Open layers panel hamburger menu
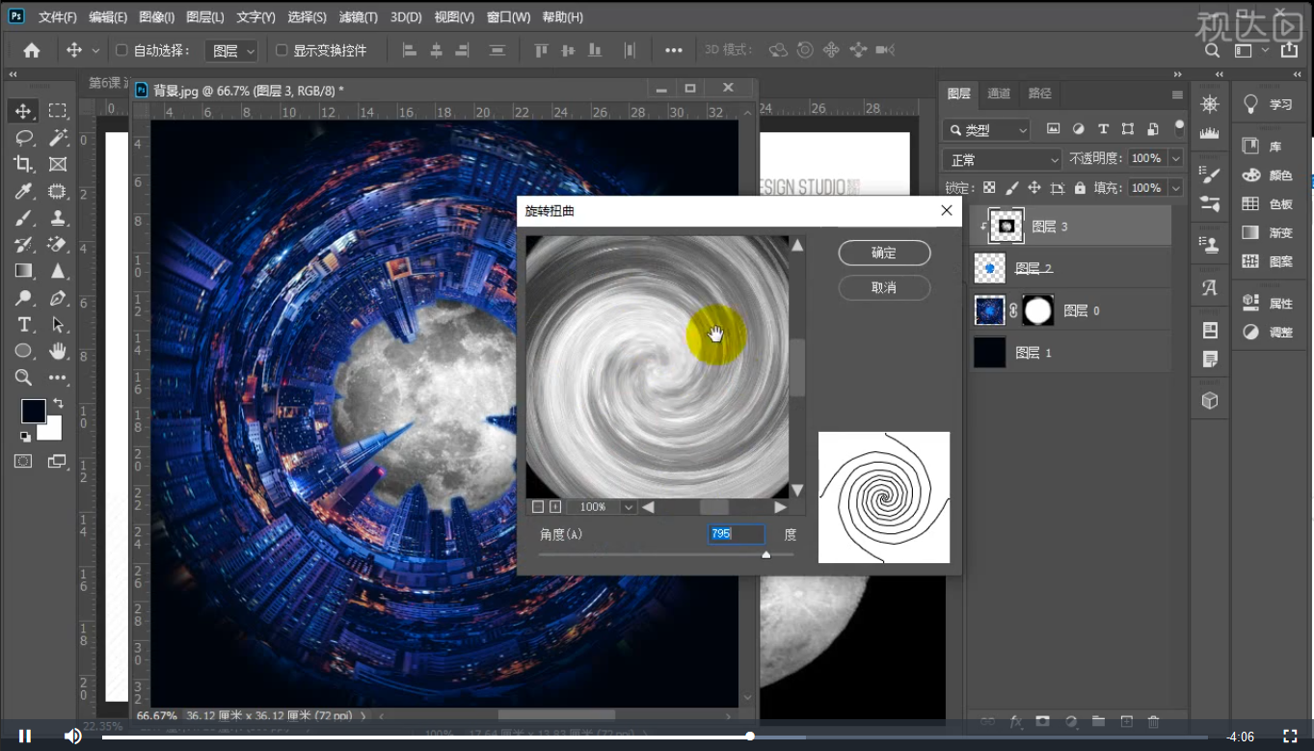The image size is (1314, 751). click(1177, 94)
